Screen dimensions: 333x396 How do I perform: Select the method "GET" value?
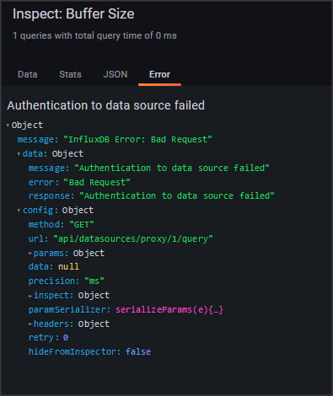coord(82,225)
